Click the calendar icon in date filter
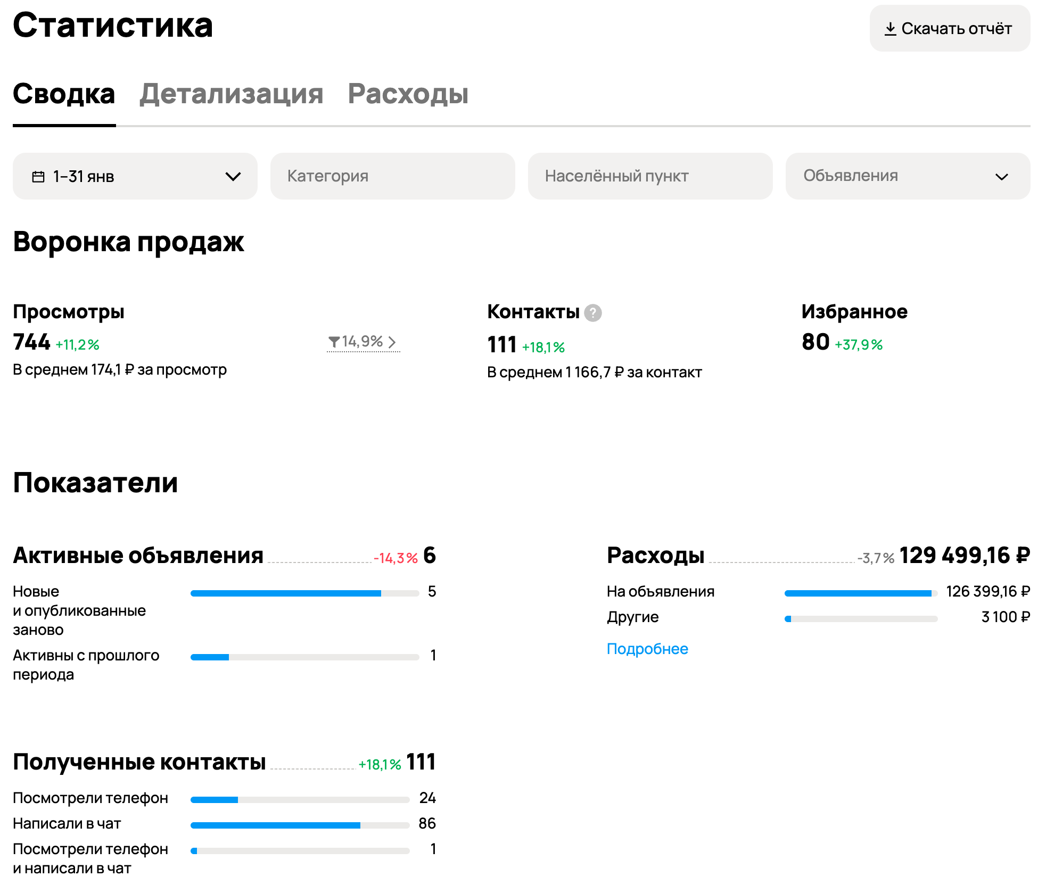Image resolution: width=1038 pixels, height=885 pixels. click(38, 177)
